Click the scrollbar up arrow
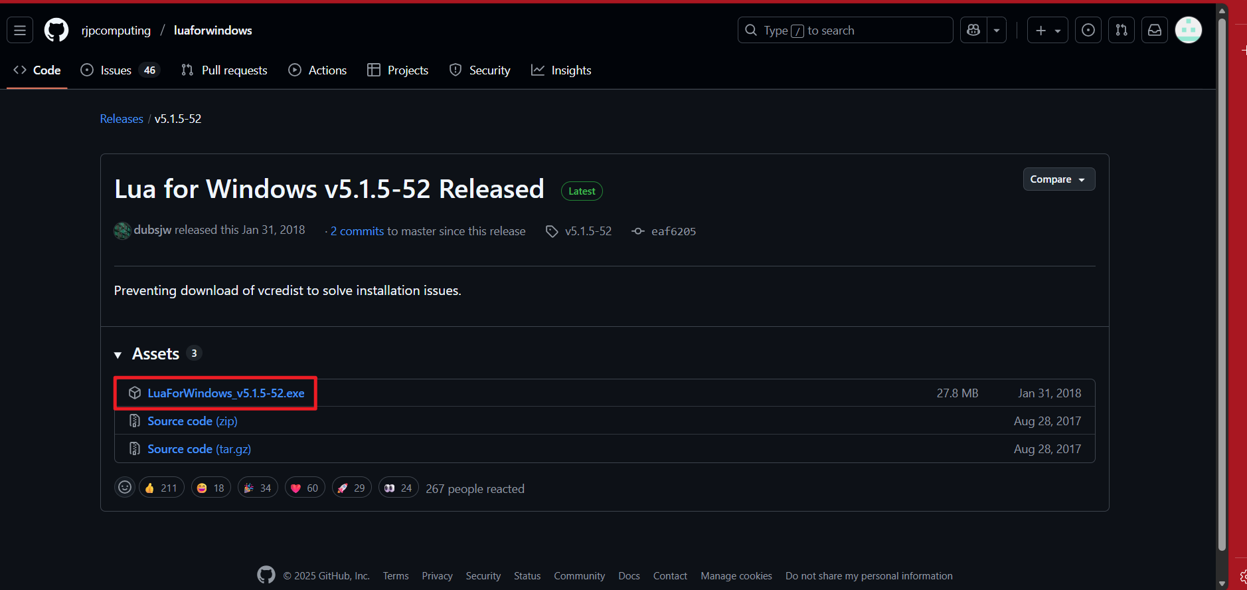The image size is (1247, 590). tap(1222, 11)
